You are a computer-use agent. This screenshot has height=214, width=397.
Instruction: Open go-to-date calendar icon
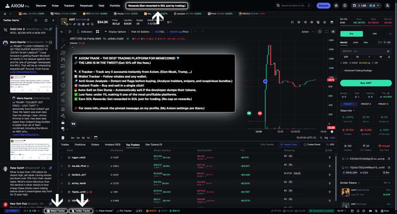95,137
